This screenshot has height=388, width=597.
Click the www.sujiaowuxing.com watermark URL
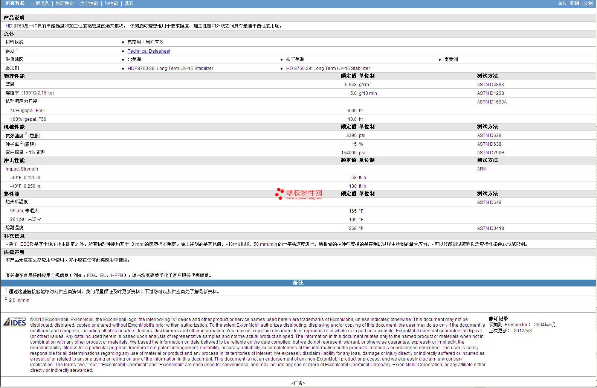pyautogui.click(x=304, y=198)
